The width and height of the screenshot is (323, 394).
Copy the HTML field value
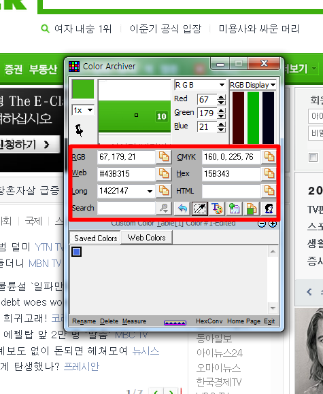coord(269,191)
